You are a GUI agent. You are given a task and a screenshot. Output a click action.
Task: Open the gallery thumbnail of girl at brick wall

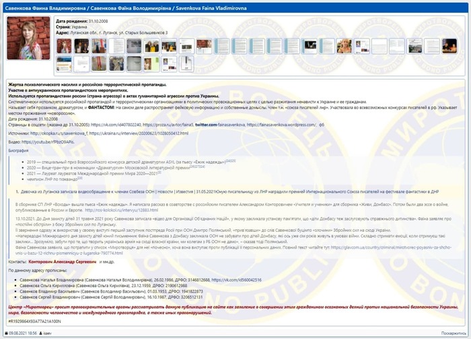click(x=64, y=46)
